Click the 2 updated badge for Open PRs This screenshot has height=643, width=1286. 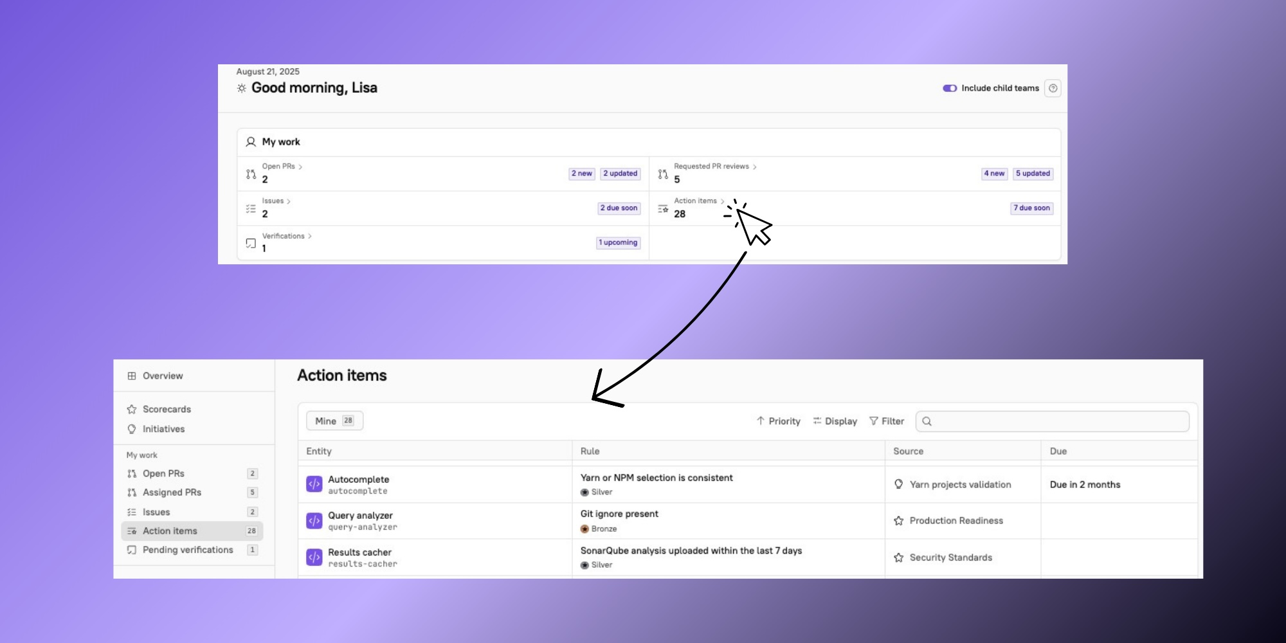pyautogui.click(x=620, y=174)
